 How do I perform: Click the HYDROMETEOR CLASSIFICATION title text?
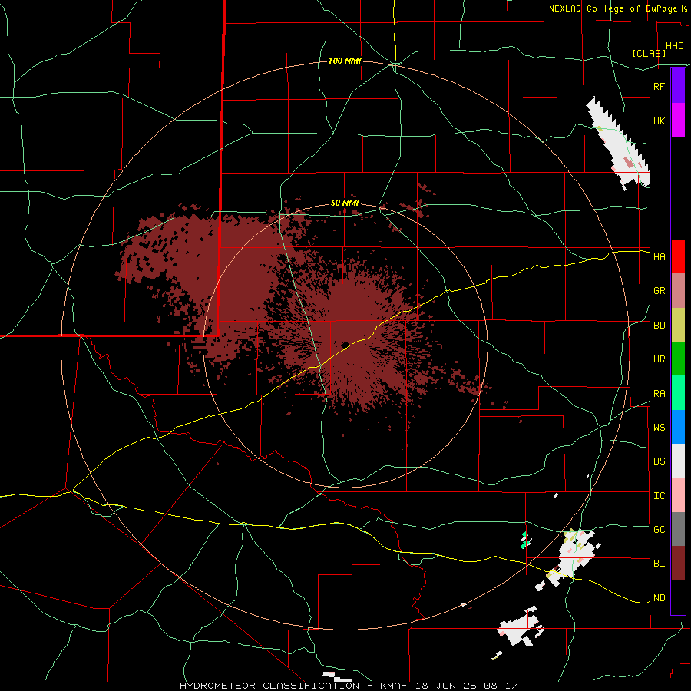coord(269,686)
